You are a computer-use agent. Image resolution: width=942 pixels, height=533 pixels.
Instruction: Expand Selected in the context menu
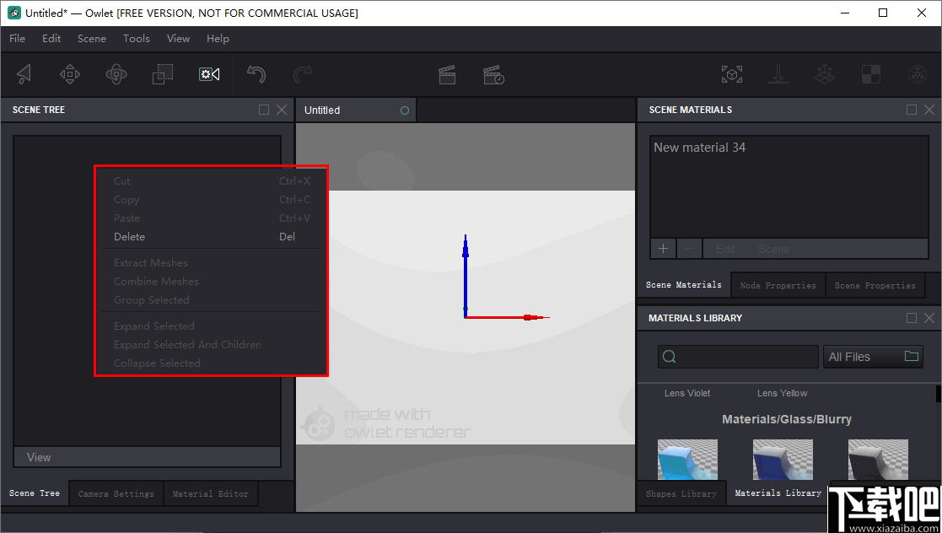click(154, 326)
